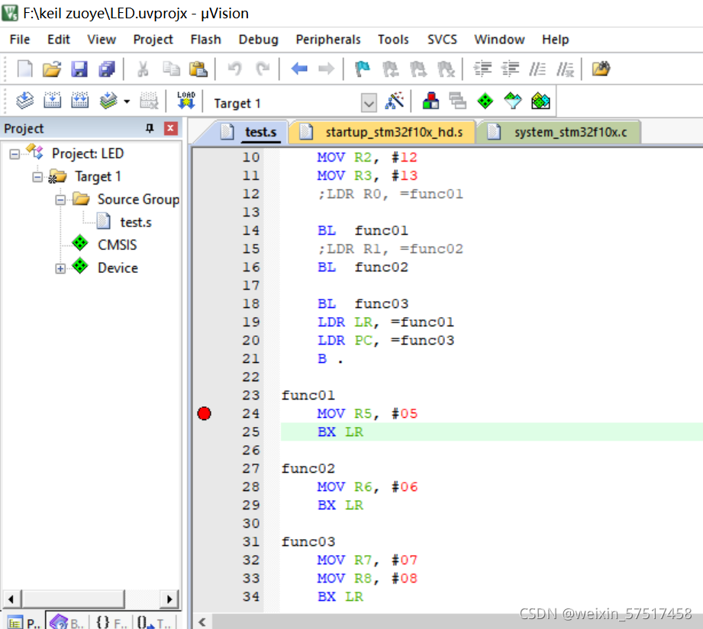Navigate backwards with blue left arrow

click(299, 69)
